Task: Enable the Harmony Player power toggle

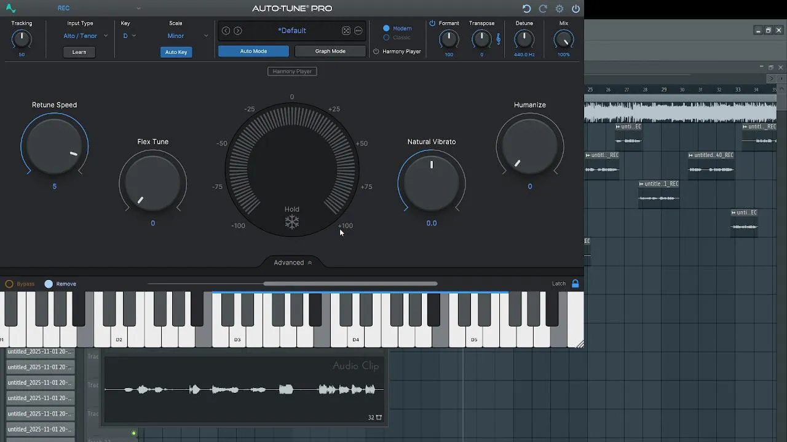Action: coord(376,52)
